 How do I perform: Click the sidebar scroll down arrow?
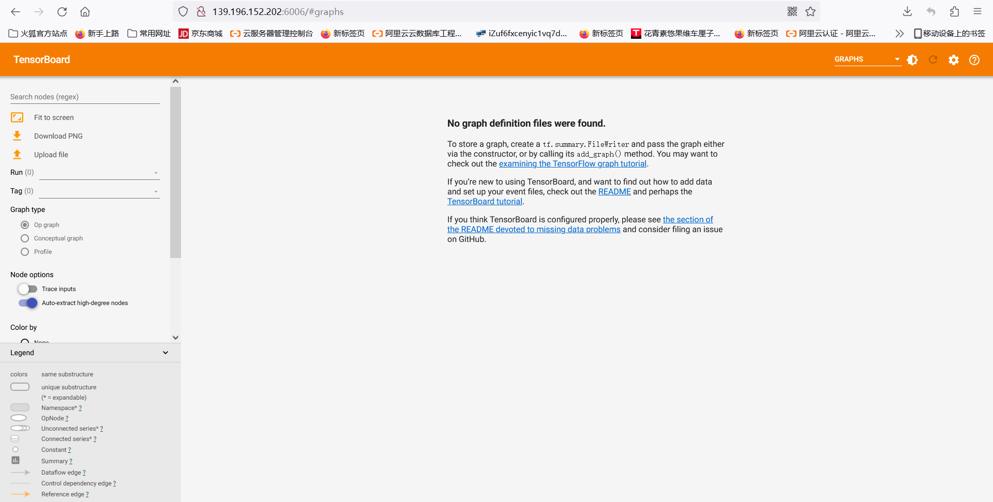click(x=175, y=338)
